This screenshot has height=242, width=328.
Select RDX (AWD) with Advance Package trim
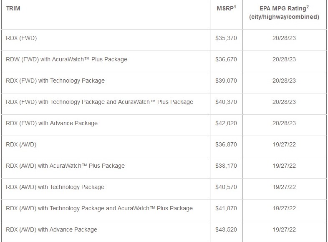click(52, 229)
